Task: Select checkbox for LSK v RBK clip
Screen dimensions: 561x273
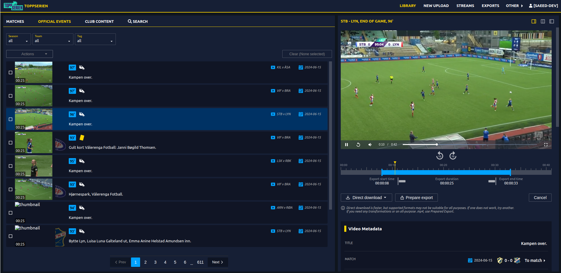Action: (11, 166)
